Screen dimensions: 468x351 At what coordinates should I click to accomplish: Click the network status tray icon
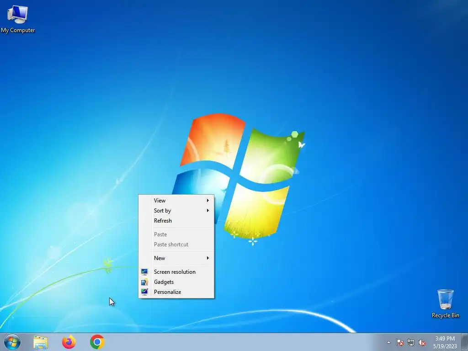(x=411, y=342)
